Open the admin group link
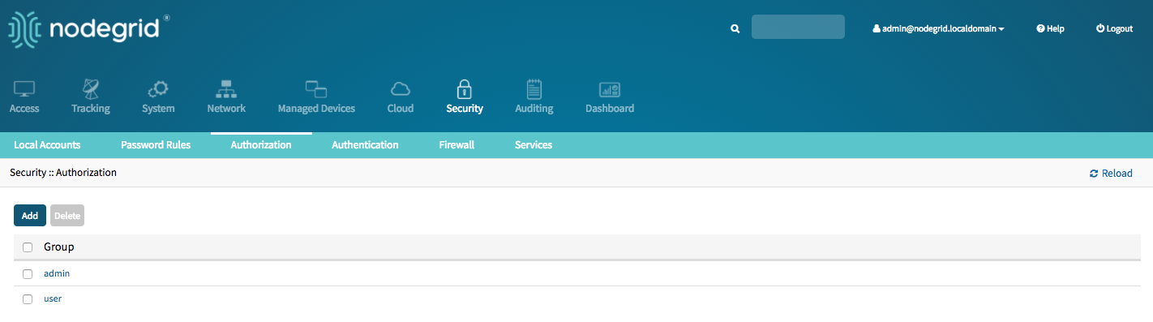 pos(57,273)
